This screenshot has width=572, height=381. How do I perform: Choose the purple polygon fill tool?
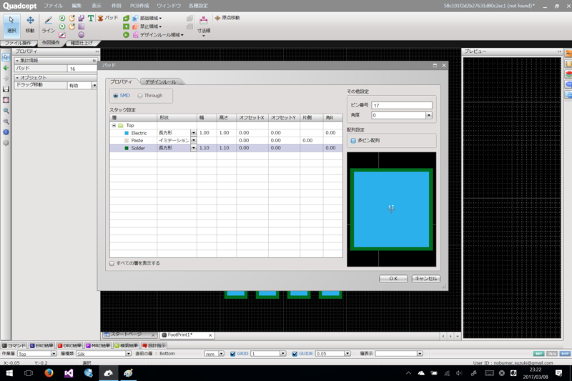pos(81,19)
